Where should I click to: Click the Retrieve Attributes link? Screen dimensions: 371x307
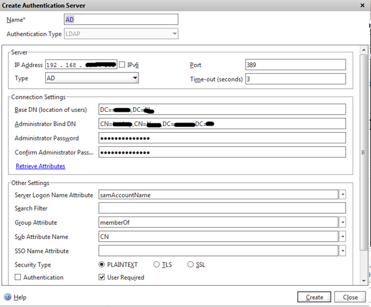click(x=40, y=166)
